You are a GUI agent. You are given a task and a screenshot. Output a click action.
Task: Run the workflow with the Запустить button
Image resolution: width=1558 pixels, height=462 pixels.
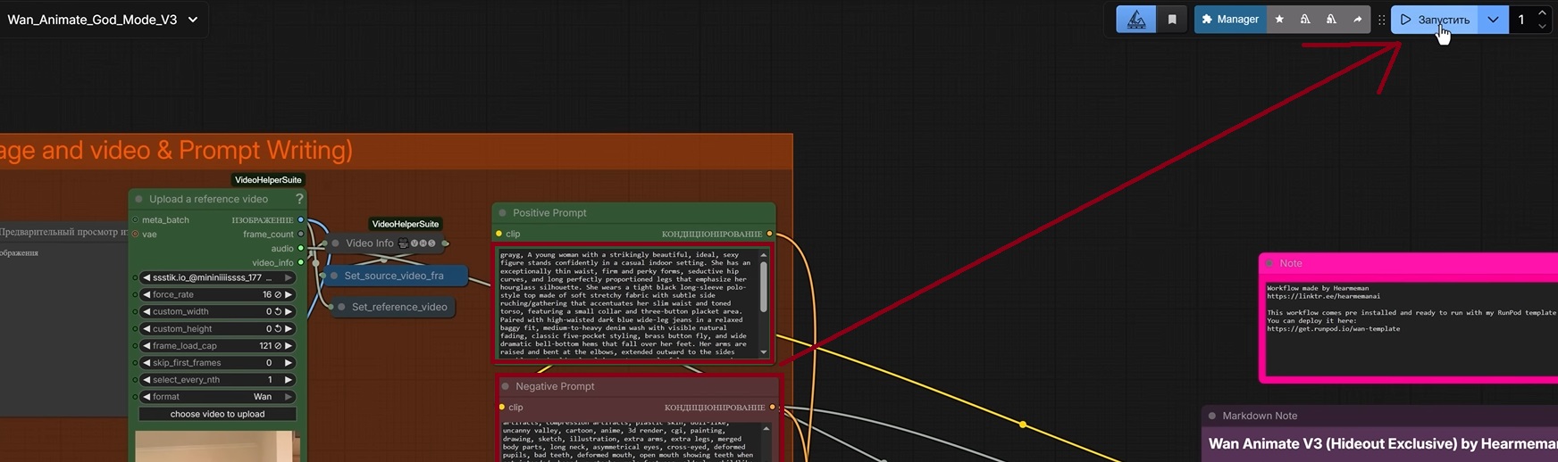[1435, 20]
